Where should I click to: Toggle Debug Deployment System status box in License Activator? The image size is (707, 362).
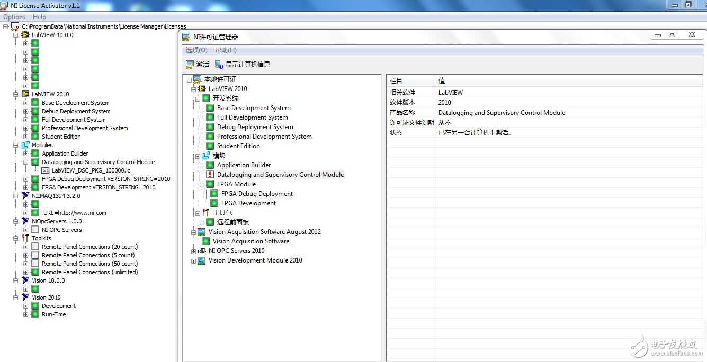pos(35,111)
